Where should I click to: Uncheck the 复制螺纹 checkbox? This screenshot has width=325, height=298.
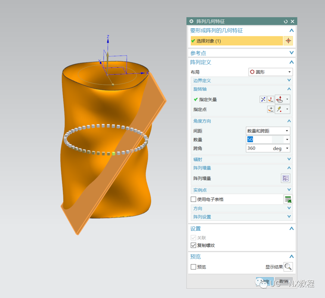193,245
